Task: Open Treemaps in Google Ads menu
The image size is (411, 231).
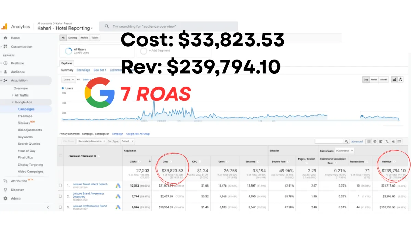Action: (x=25, y=116)
